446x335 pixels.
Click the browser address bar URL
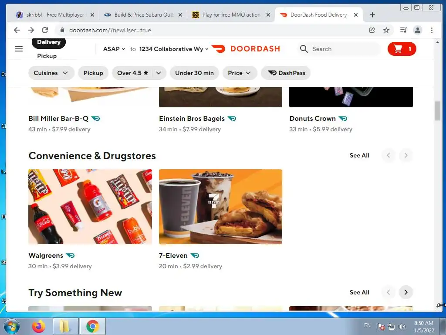[x=110, y=30]
